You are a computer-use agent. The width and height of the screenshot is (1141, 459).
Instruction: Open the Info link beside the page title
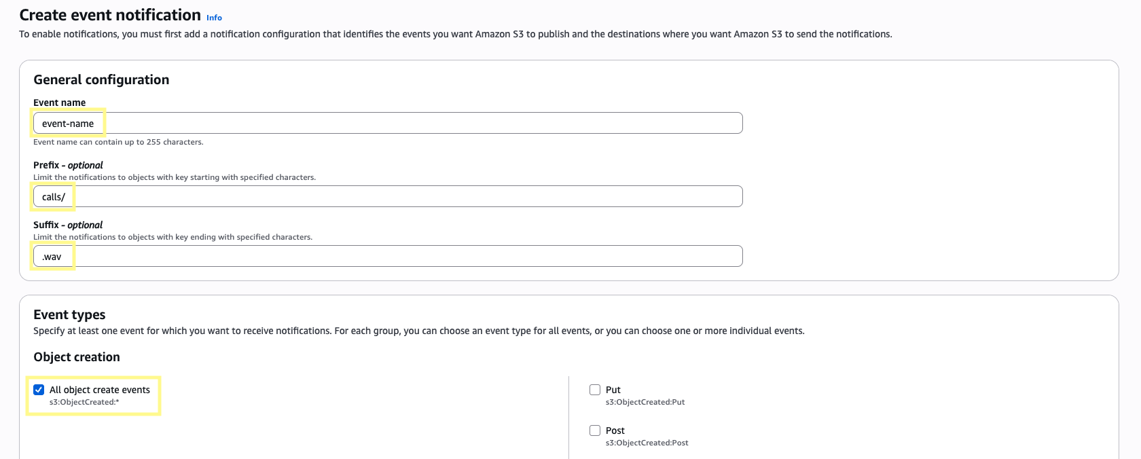tap(214, 18)
